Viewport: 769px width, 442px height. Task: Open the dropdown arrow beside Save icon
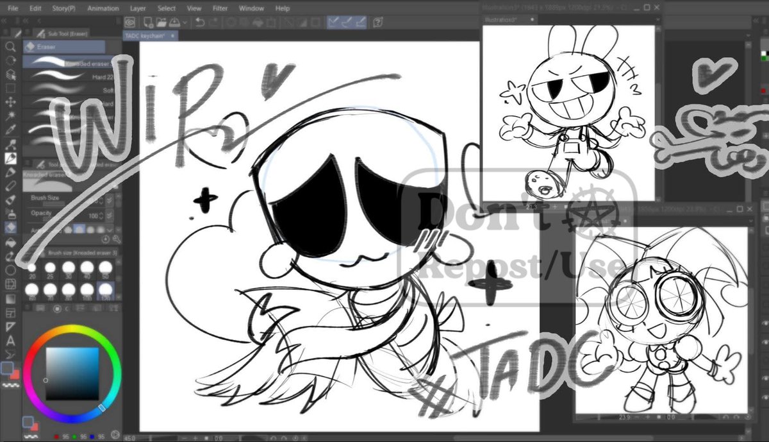pos(185,22)
